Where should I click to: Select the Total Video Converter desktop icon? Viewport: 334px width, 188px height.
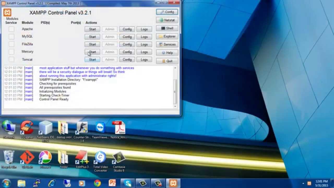[x=100, y=161]
